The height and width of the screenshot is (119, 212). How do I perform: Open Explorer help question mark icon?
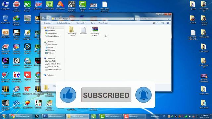[x=168, y=23]
